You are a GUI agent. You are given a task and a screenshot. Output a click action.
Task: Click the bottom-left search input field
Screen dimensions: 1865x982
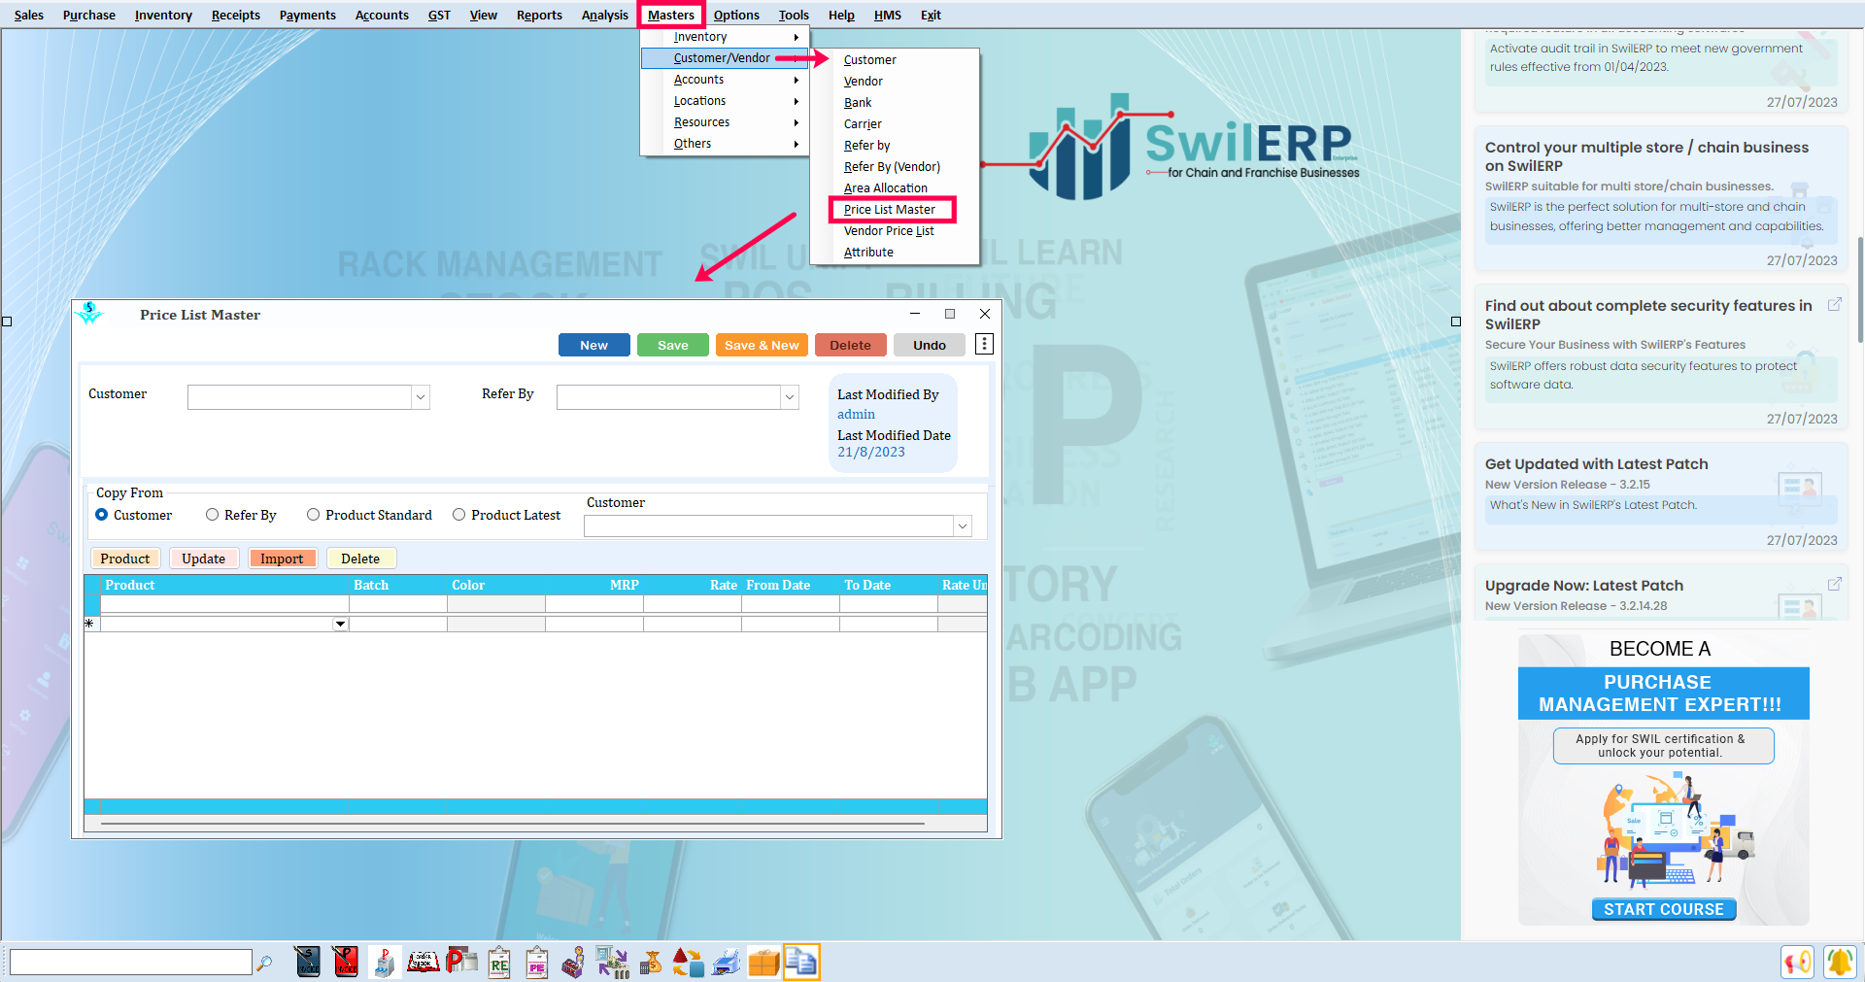[130, 962]
